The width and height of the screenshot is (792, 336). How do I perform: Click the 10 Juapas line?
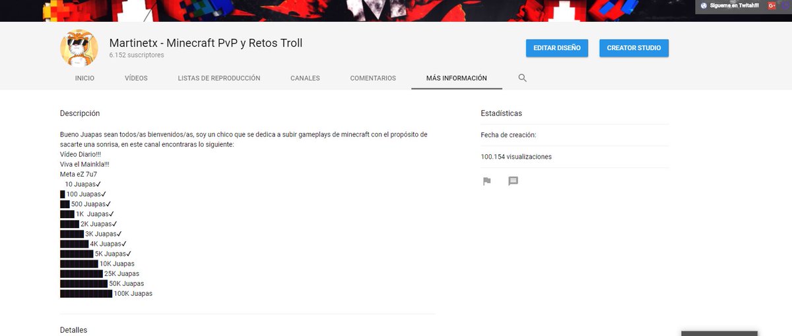pyautogui.click(x=82, y=184)
